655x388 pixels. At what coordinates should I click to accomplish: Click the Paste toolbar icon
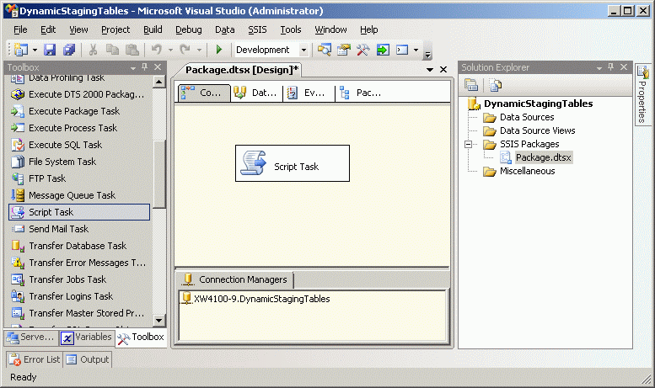pos(132,50)
